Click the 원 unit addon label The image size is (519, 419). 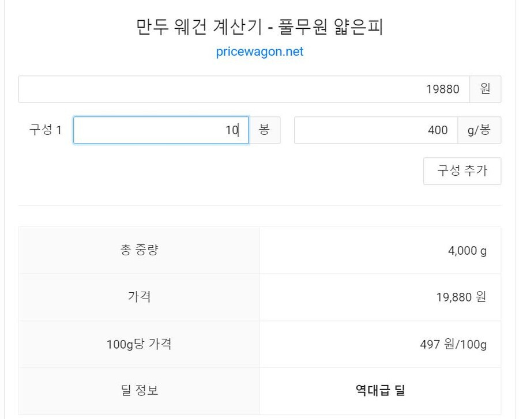coord(485,89)
